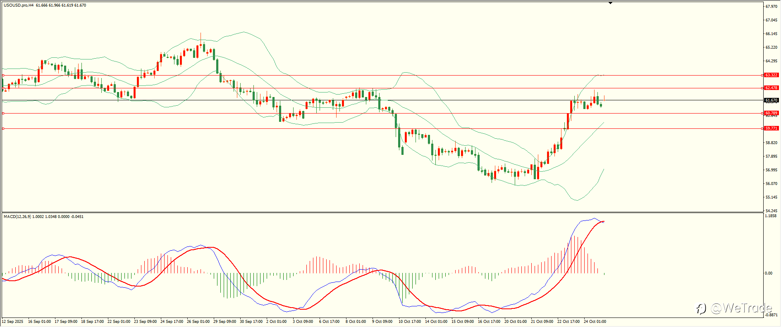Click the chart shift triangle marker at top
Image resolution: width=781 pixels, height=327 pixels.
pyautogui.click(x=610, y=3)
